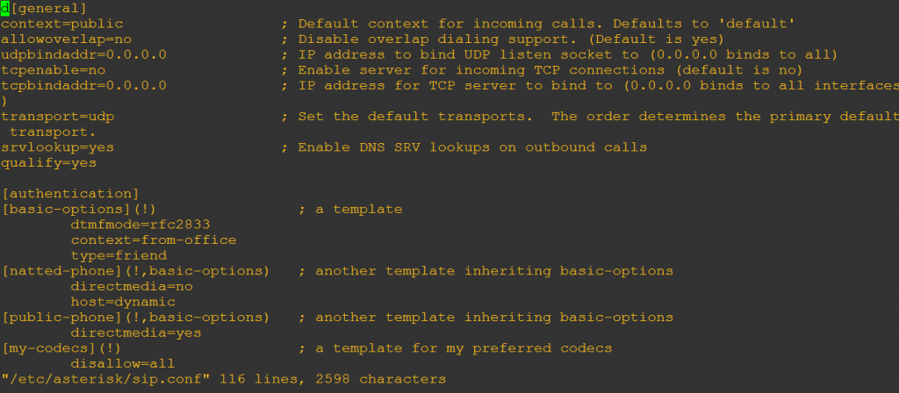Place the cursor on dtmfmode=rfc2833
The image size is (899, 393).
point(140,225)
